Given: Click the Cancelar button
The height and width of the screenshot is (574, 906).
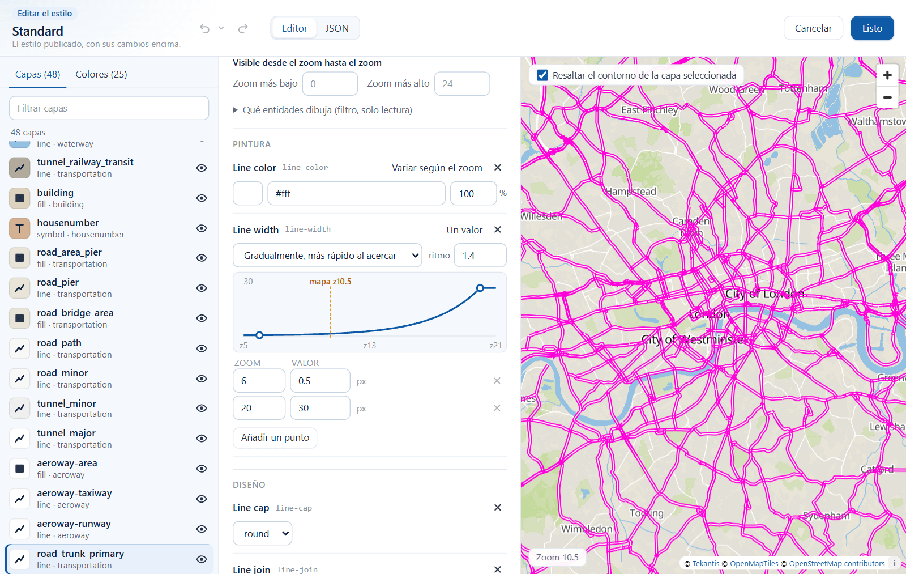Looking at the screenshot, I should click(x=813, y=28).
